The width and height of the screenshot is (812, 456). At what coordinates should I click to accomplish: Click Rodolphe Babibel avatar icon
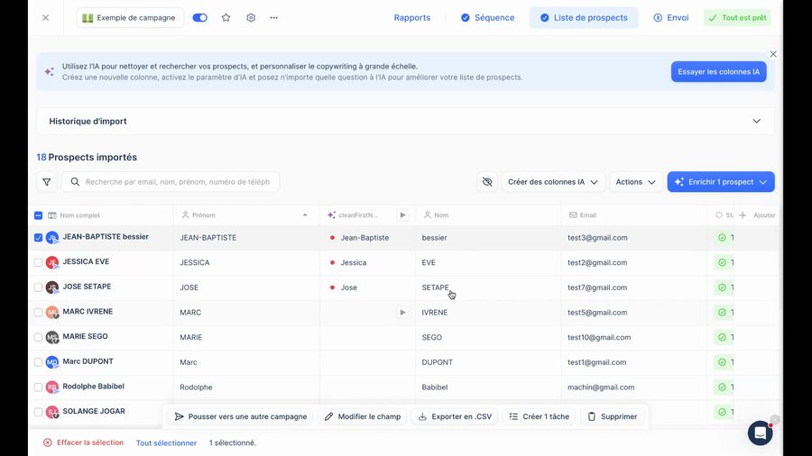click(52, 387)
